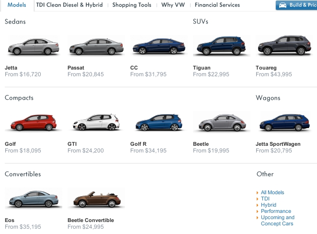Open Upcoming and Concept Cars link
The image size is (317, 234).
pyautogui.click(x=278, y=221)
